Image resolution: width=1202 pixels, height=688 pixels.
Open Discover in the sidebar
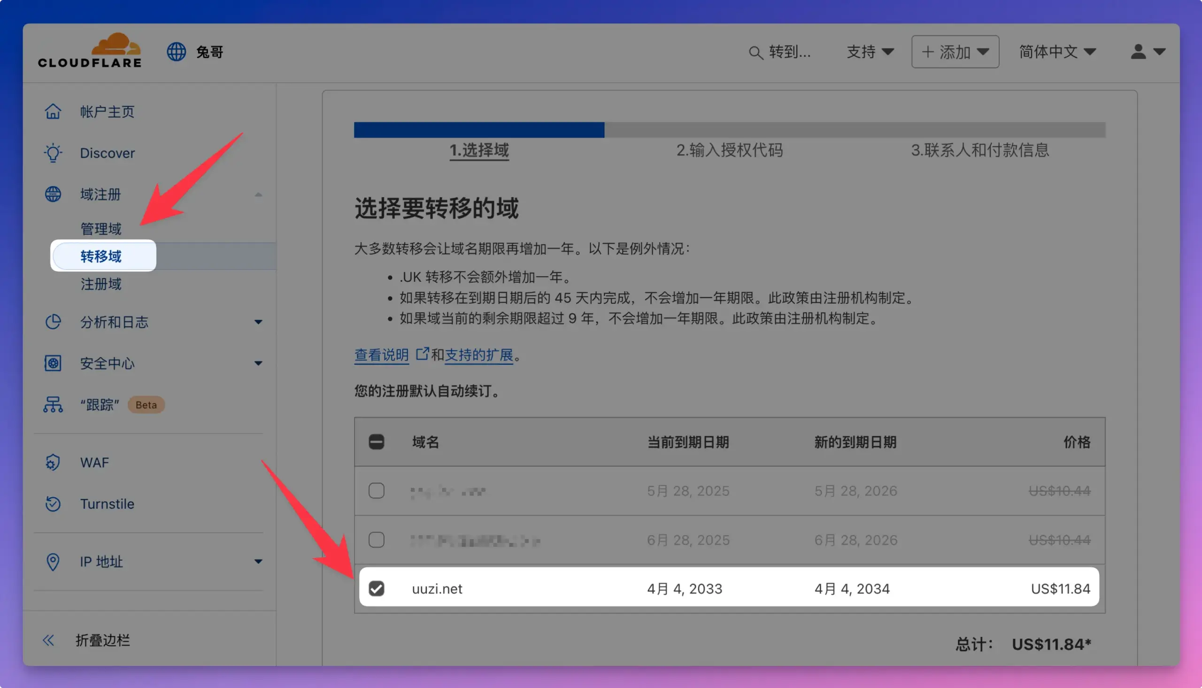(107, 153)
